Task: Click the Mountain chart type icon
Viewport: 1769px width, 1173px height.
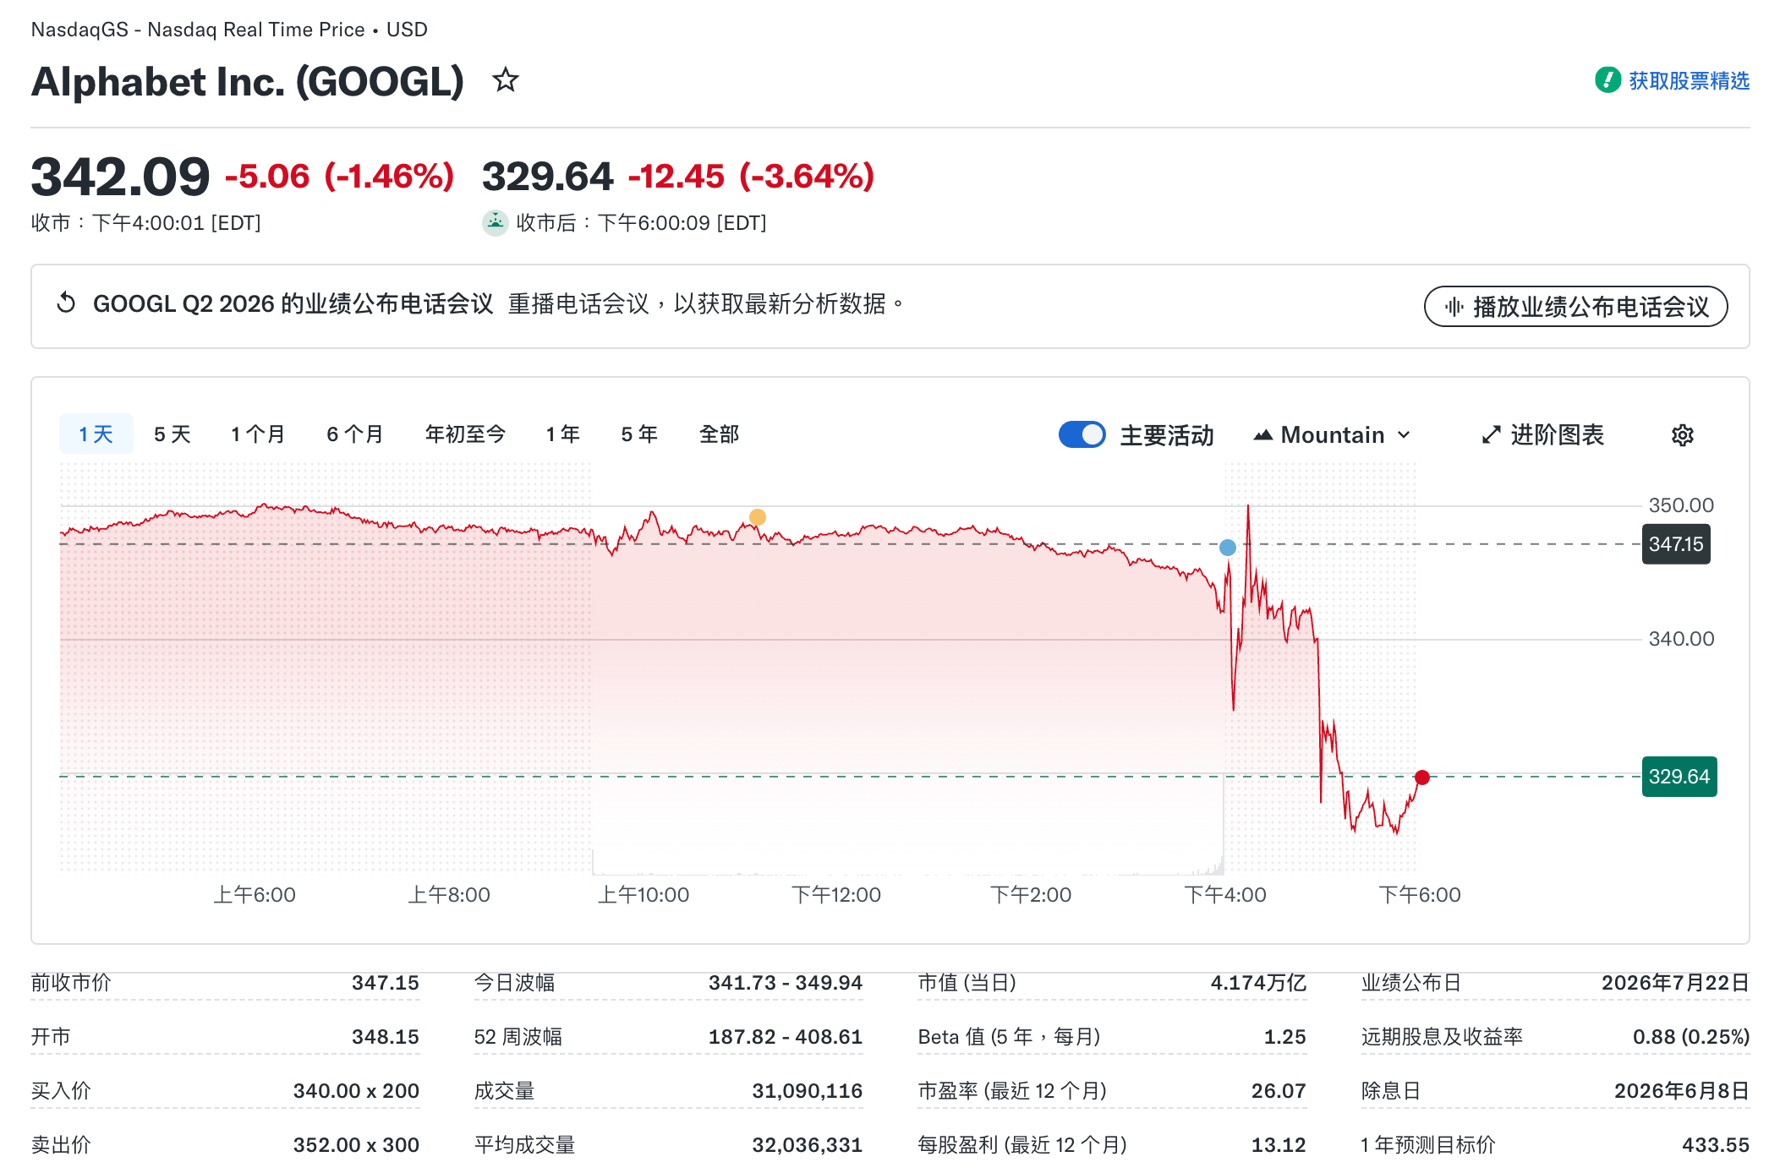Action: [x=1263, y=435]
